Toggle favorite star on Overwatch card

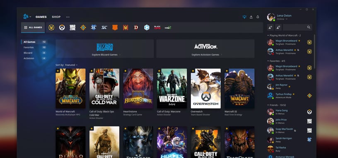click(x=193, y=70)
